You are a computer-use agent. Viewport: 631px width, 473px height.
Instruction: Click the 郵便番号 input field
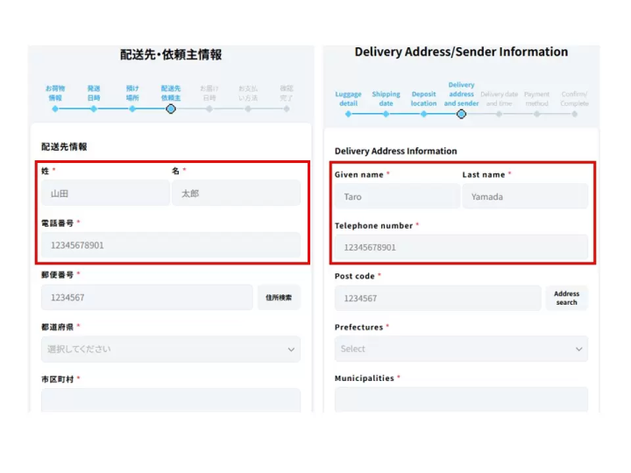coord(146,298)
